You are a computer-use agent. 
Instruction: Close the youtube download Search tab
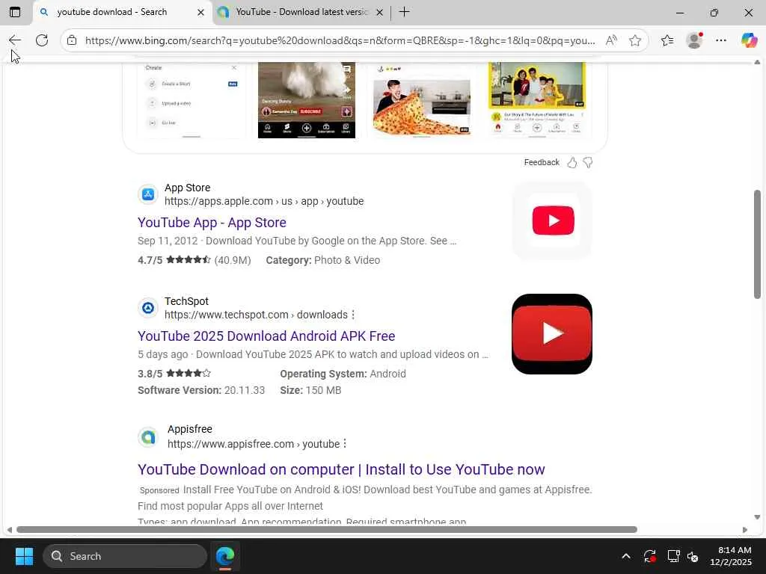click(200, 12)
